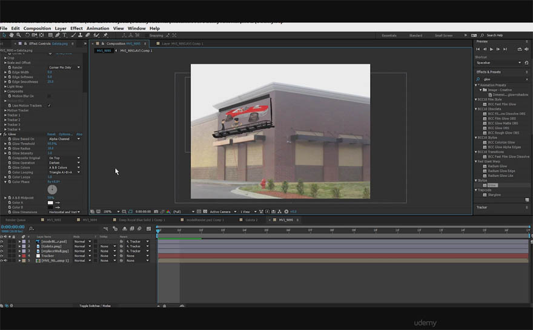Screen dimensions: 533x330
Task: Select the Puppet Pin tool
Action: point(105,35)
